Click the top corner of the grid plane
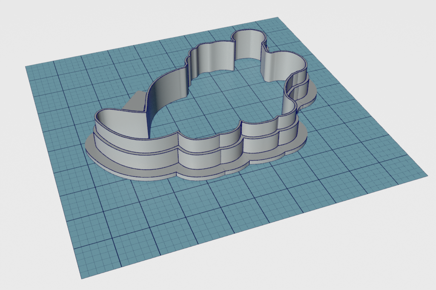 coord(277,18)
